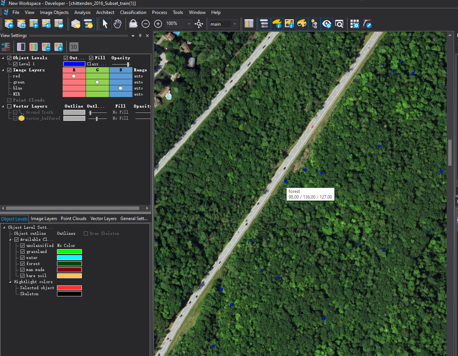Click the zoom out magnifier icon
Screen dimensions: 458x356
(x=146, y=24)
